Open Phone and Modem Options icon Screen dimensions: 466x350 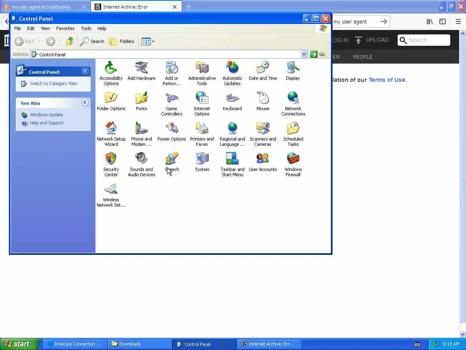point(142,134)
